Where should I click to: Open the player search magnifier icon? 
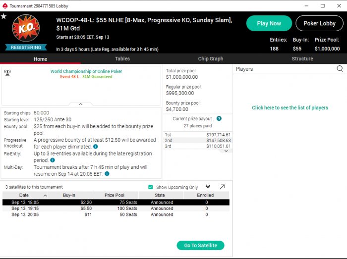tap(340, 69)
